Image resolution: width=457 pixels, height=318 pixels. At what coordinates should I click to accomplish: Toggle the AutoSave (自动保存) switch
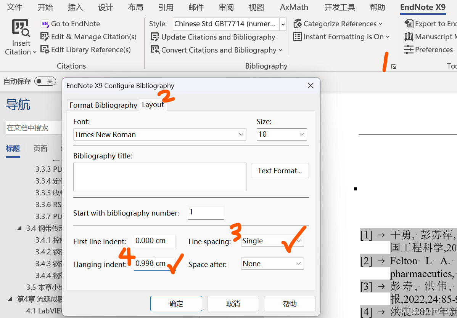click(x=45, y=81)
